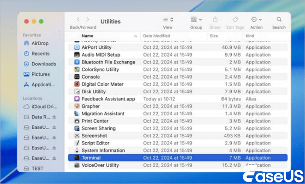The image size is (305, 184).
Task: Click the Screen Sharing icon
Action: (x=77, y=128)
